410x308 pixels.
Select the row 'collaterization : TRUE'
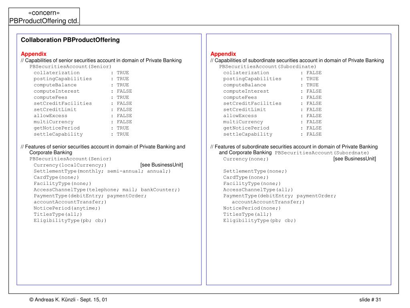pos(81,73)
